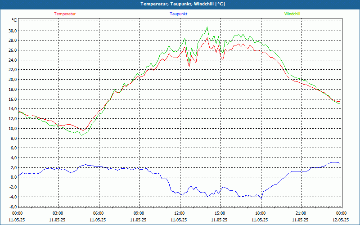Viewport: 360px width, 225px height.
Task: Click the 20,0 y-axis value
Action: pos(13,80)
